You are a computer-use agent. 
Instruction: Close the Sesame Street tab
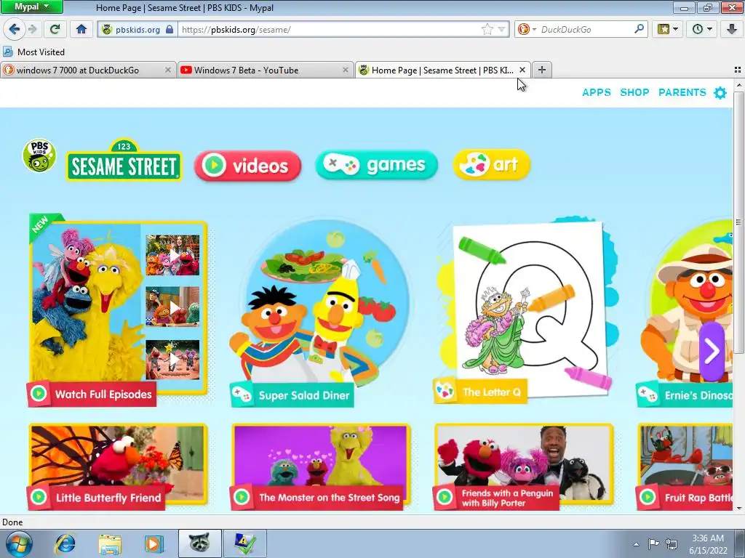point(522,70)
